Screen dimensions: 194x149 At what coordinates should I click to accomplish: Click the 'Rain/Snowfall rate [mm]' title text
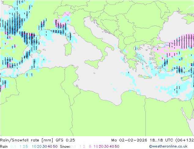pos(27,140)
